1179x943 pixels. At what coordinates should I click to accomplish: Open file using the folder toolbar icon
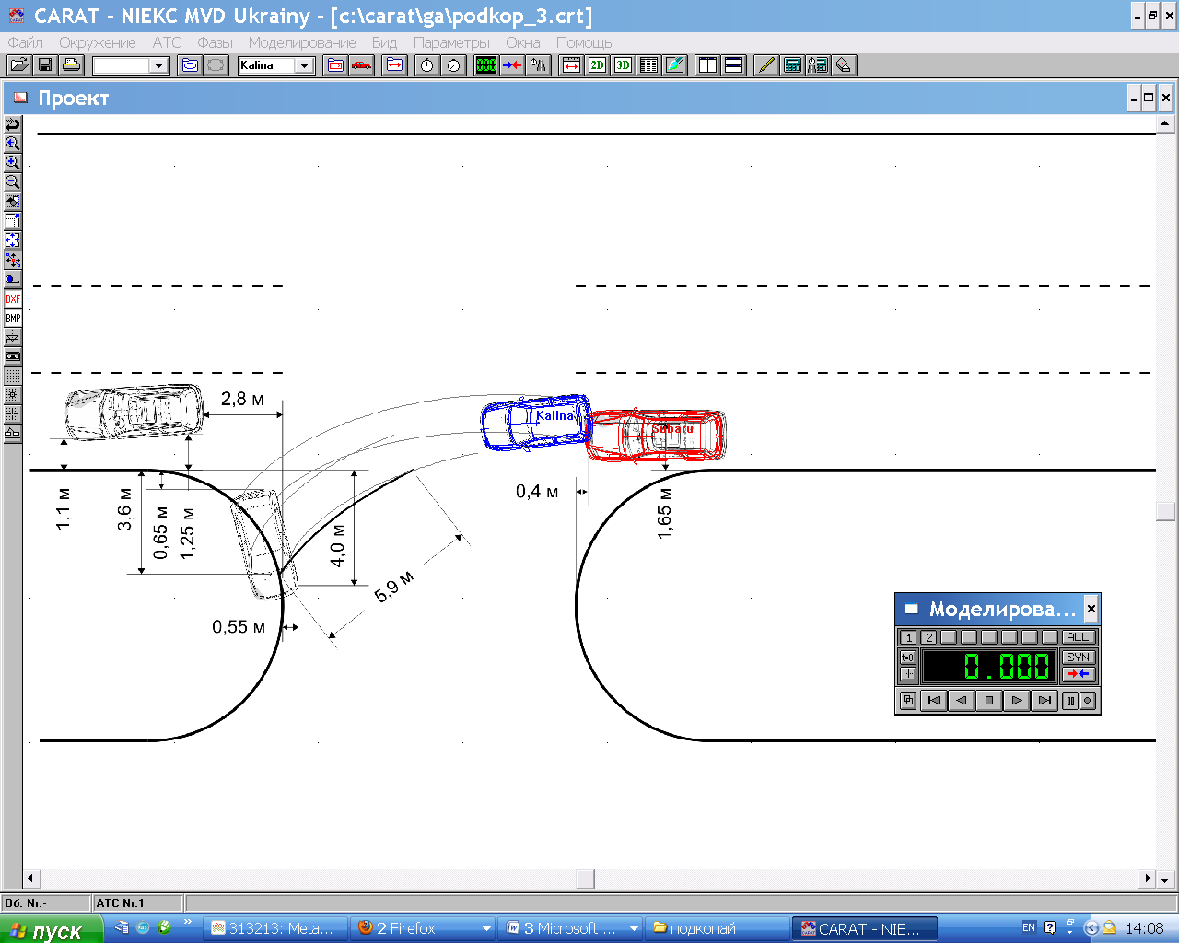(x=19, y=65)
